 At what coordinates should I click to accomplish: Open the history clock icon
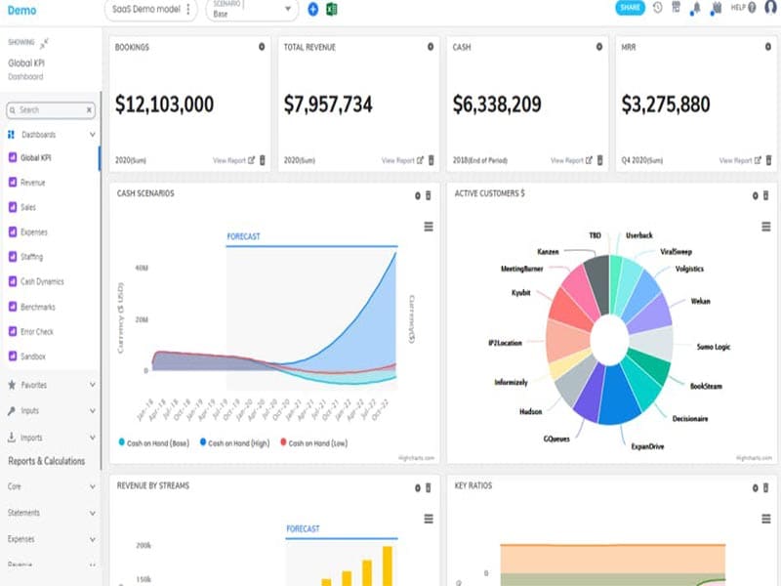657,8
